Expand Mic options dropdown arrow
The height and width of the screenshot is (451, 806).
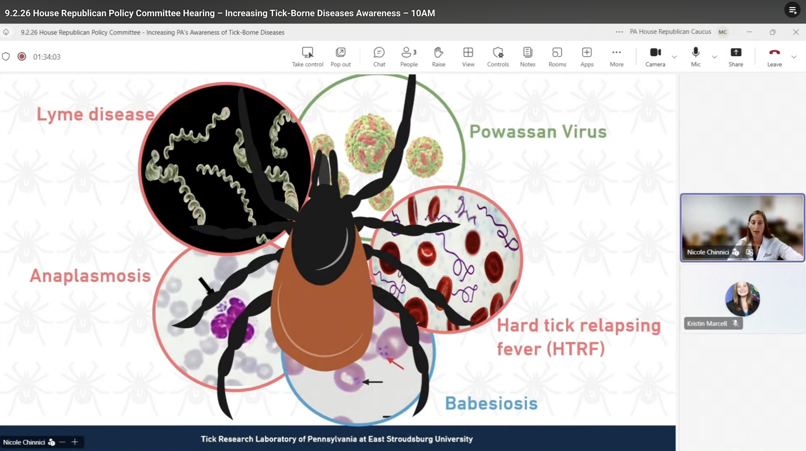pyautogui.click(x=714, y=57)
